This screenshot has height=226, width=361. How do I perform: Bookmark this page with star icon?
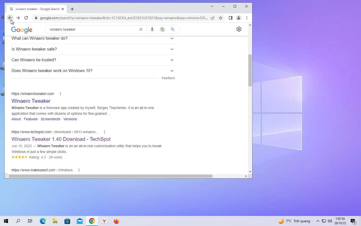pyautogui.click(x=221, y=18)
